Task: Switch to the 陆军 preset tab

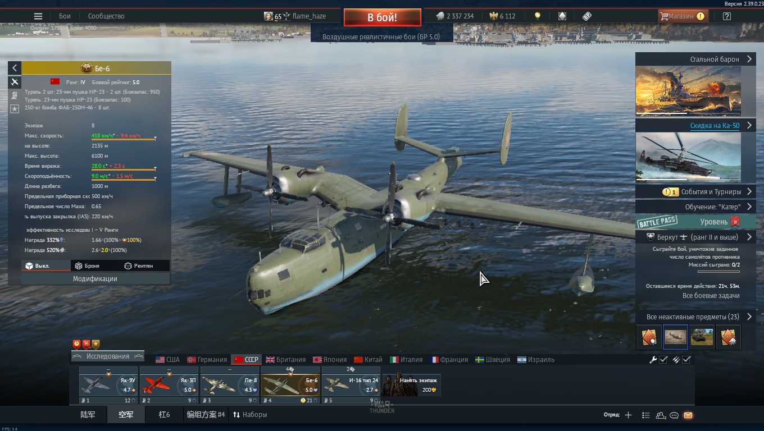Action: [88, 415]
